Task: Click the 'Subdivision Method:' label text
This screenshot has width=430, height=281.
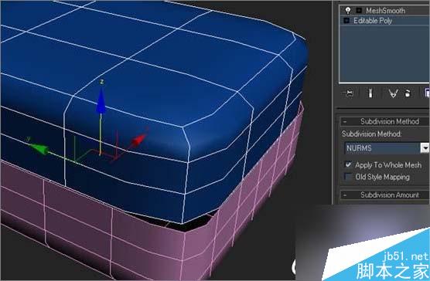Action: [x=371, y=134]
